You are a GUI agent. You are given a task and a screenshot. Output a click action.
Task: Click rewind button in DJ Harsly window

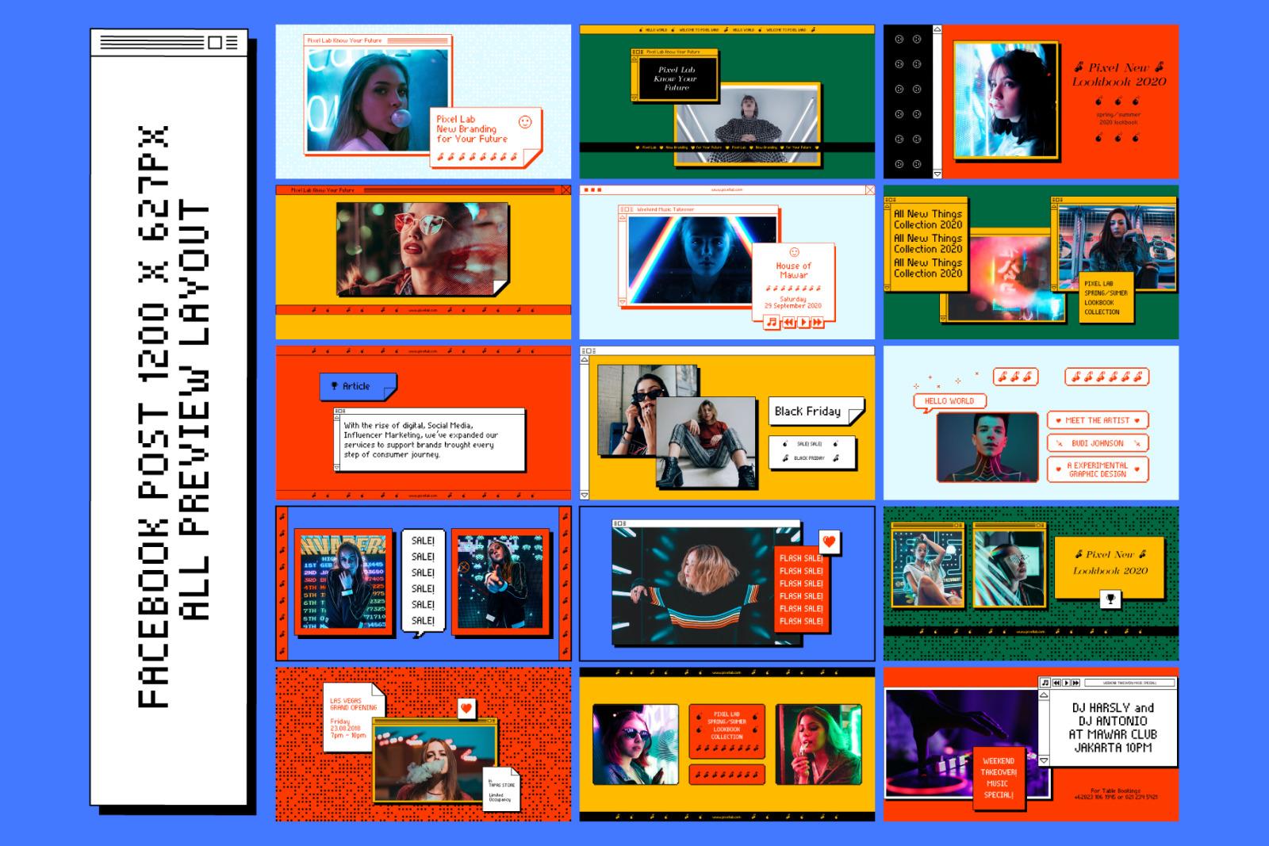pyautogui.click(x=1056, y=683)
